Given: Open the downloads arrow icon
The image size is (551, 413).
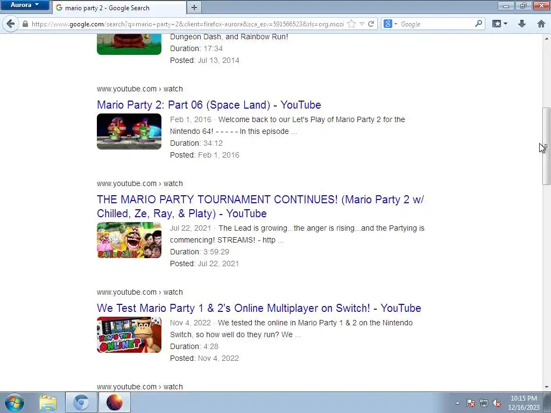Looking at the screenshot, I should [x=522, y=24].
